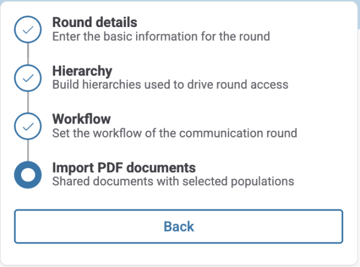Click "Enter the basic information for the round" text
Image resolution: width=360 pixels, height=267 pixels.
(x=161, y=37)
